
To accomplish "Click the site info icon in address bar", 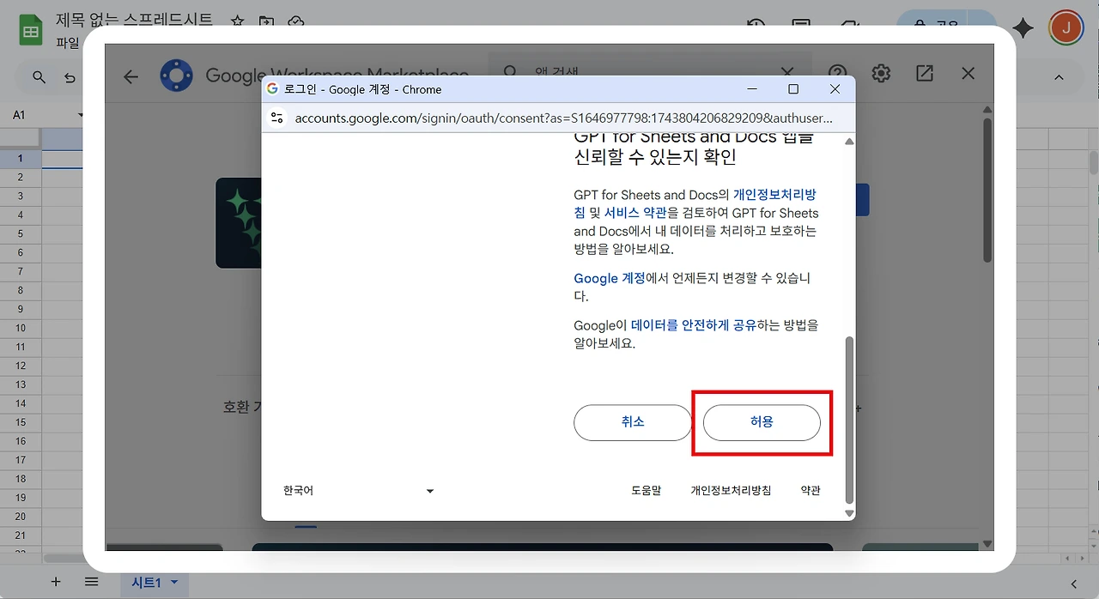I will 276,118.
